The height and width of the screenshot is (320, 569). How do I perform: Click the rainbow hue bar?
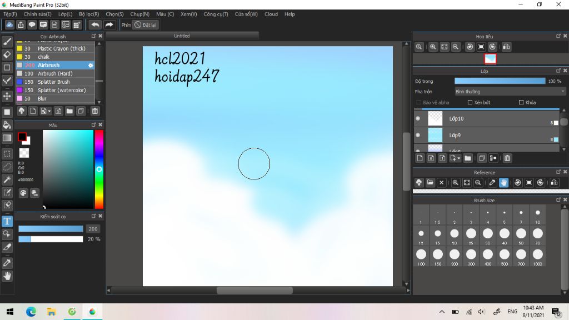99,169
